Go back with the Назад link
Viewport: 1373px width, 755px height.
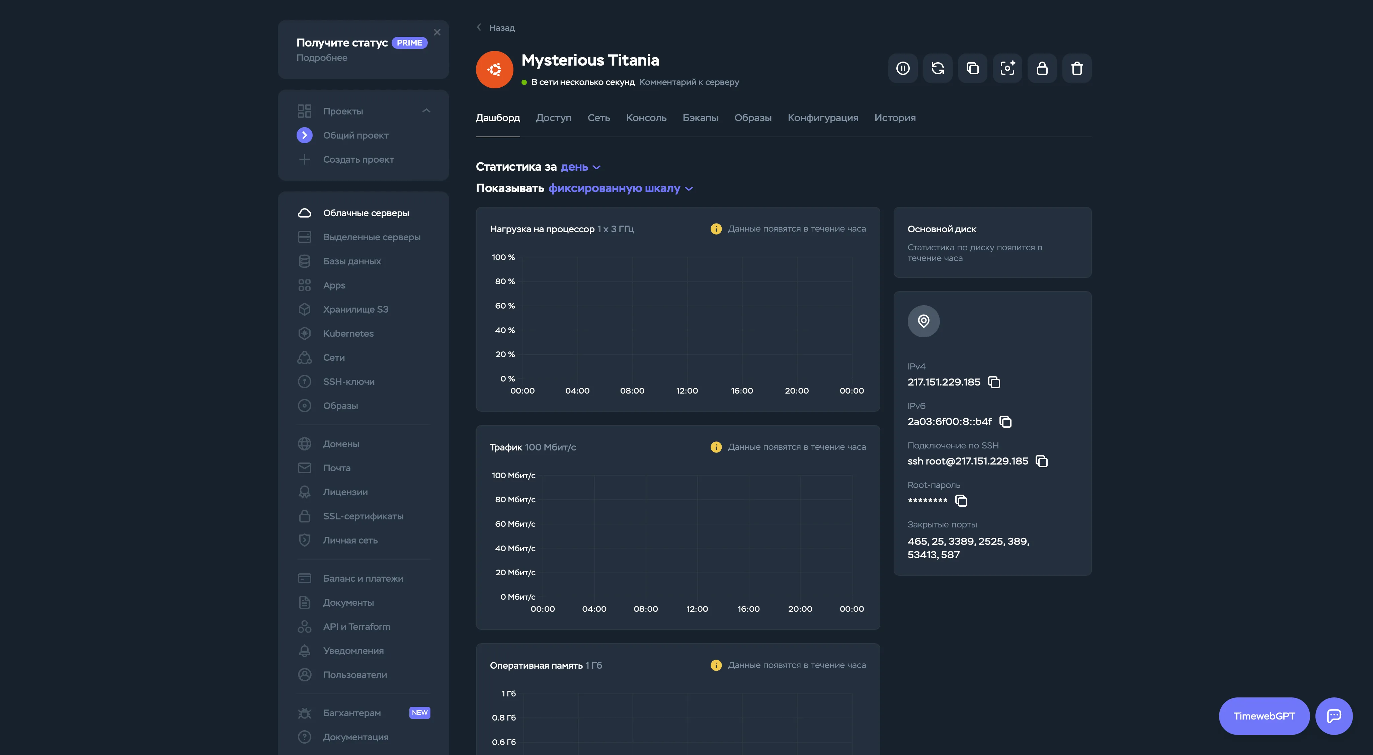coord(496,28)
